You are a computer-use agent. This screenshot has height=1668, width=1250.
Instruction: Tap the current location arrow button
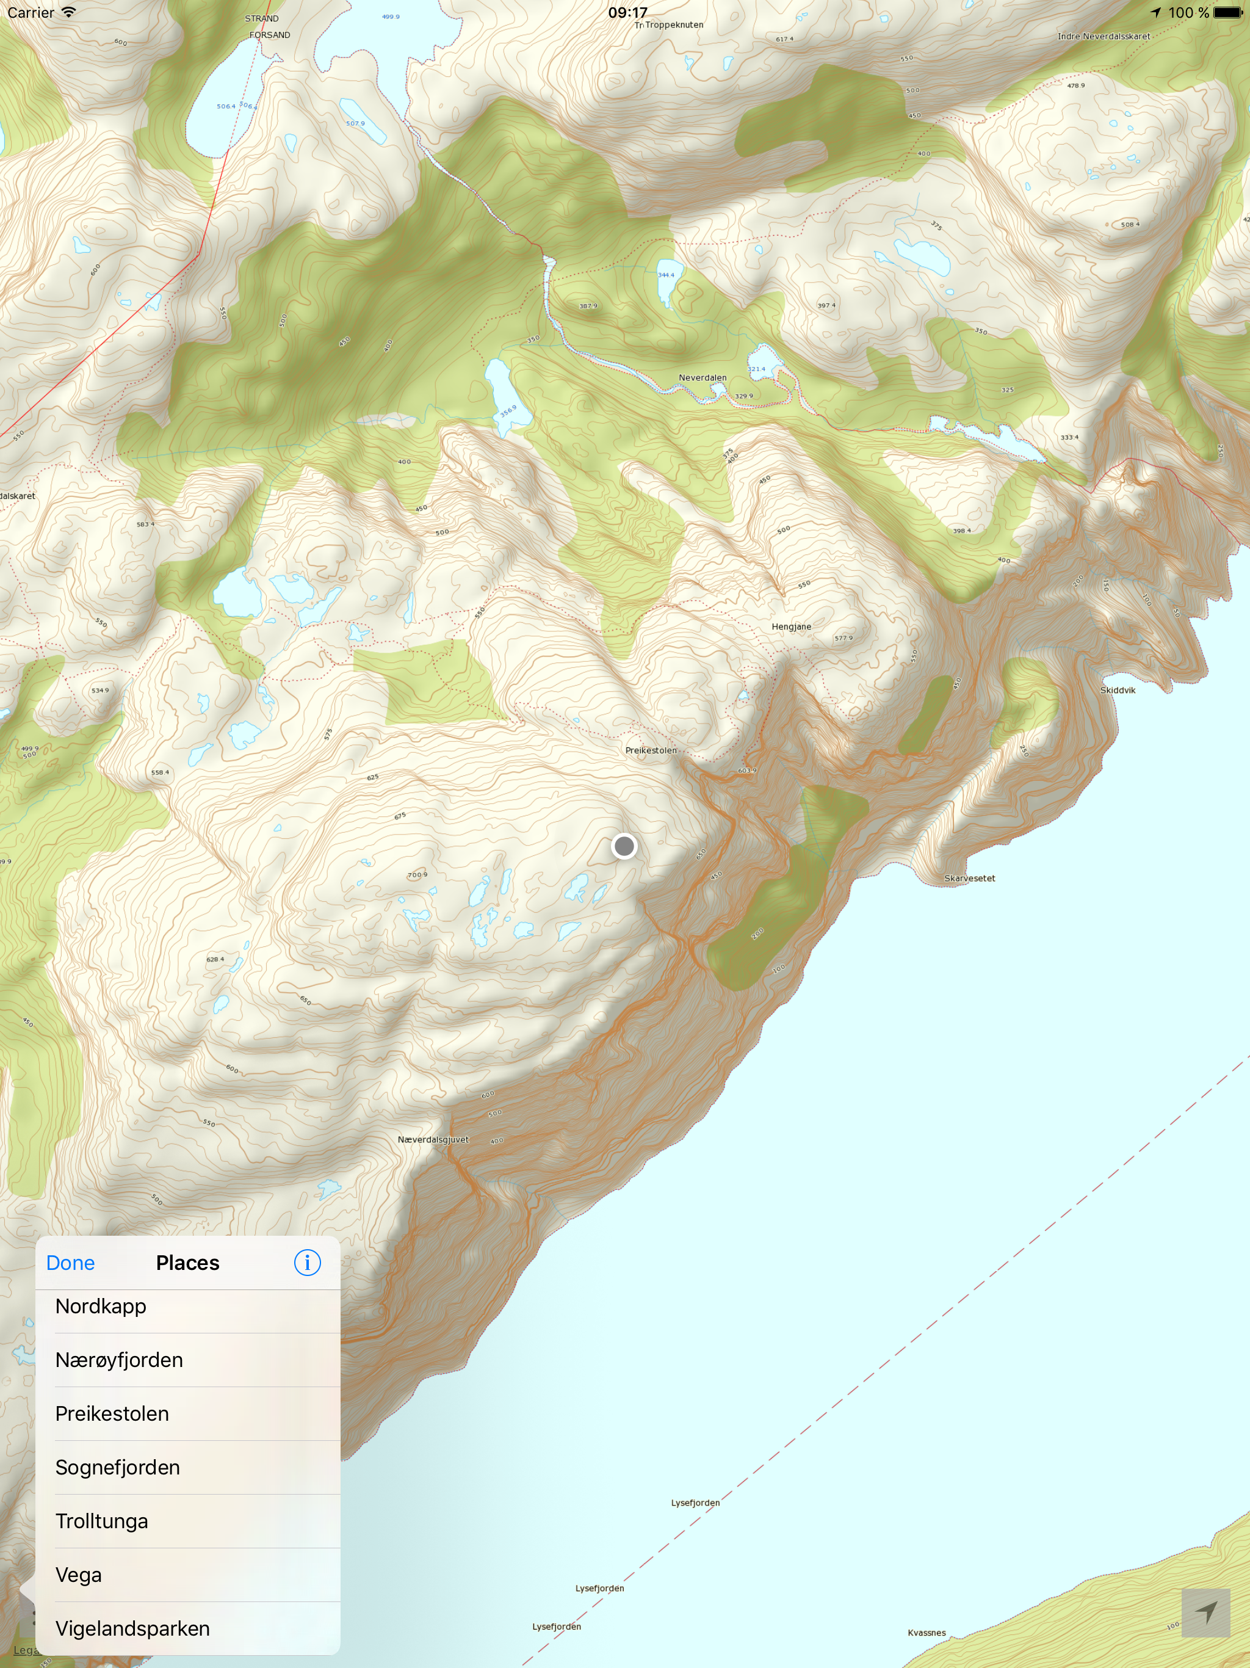coord(1205,1613)
